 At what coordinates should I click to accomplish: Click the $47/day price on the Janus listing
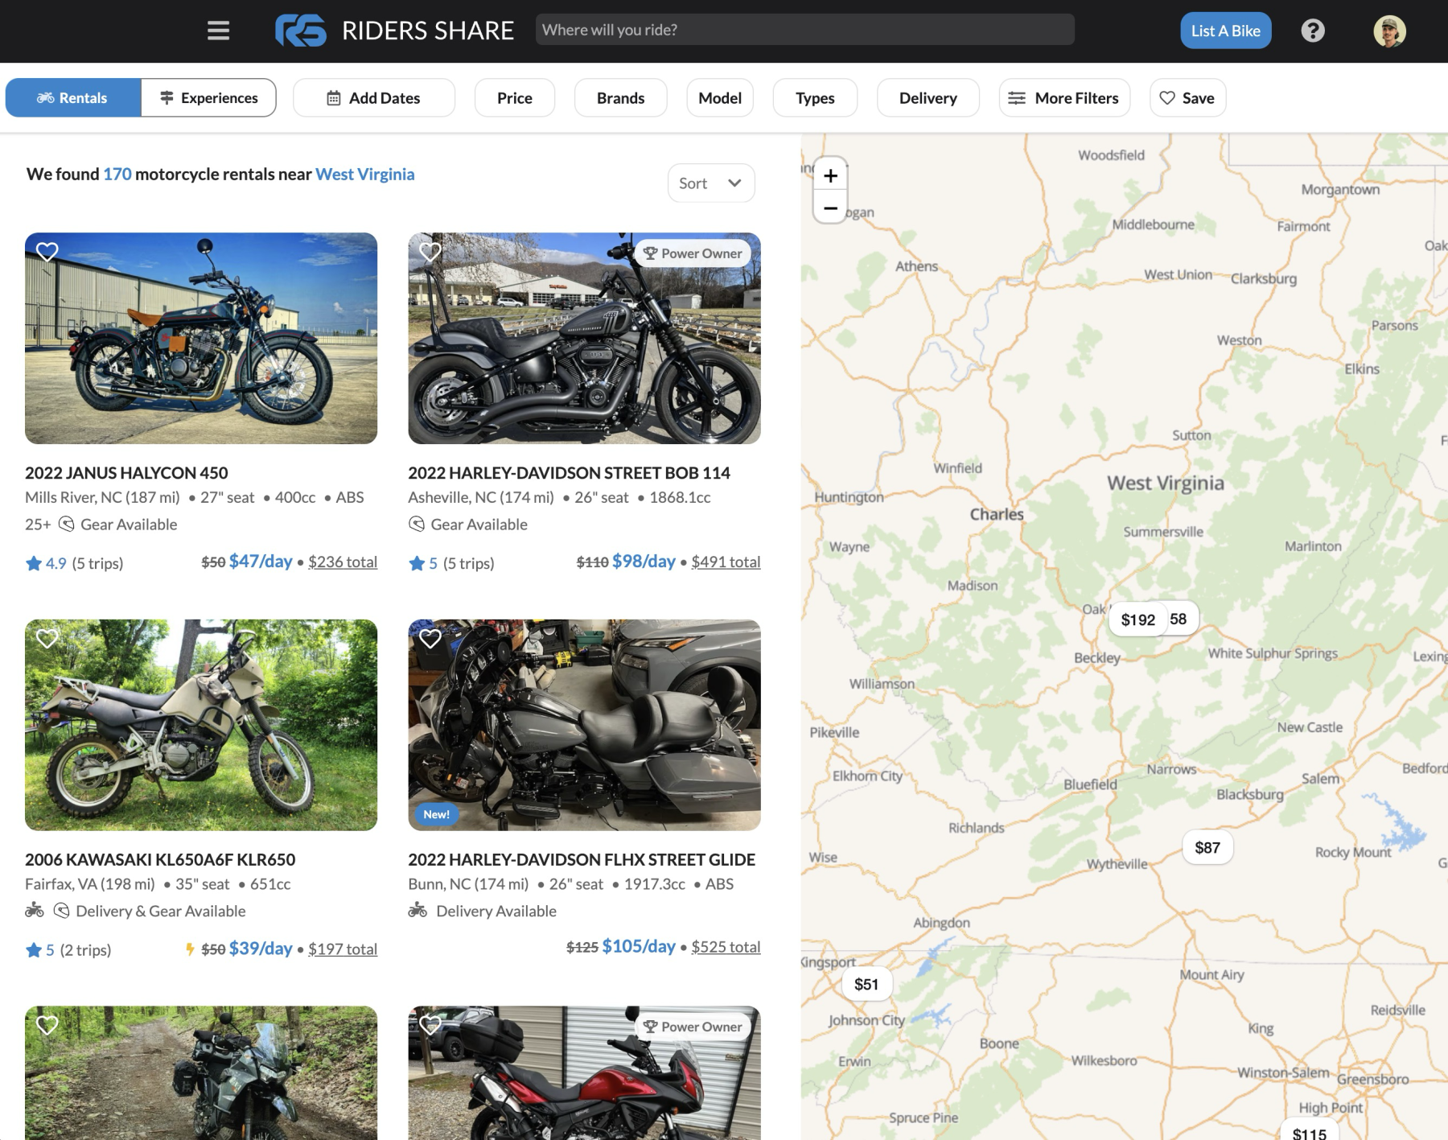click(261, 561)
